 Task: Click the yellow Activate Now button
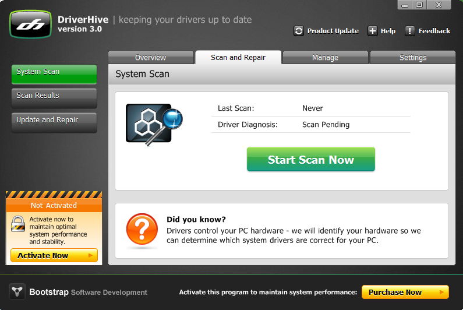pyautogui.click(x=54, y=255)
